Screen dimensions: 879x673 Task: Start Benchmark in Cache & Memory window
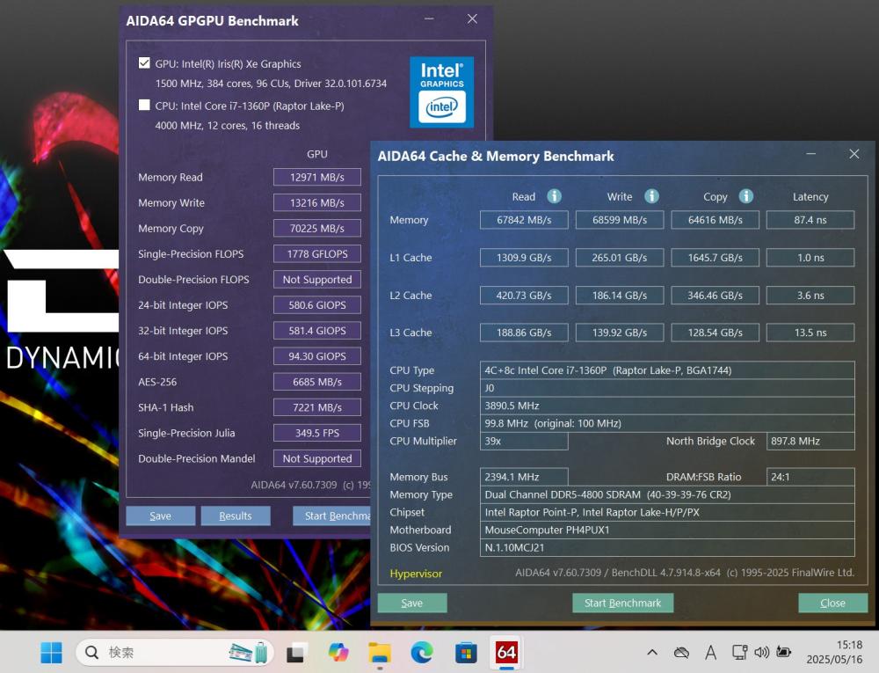pos(623,603)
